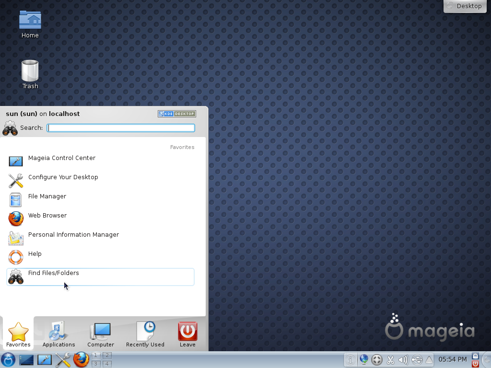Launch Find Files/Folders from the menu
This screenshot has height=368, width=491.
point(54,273)
